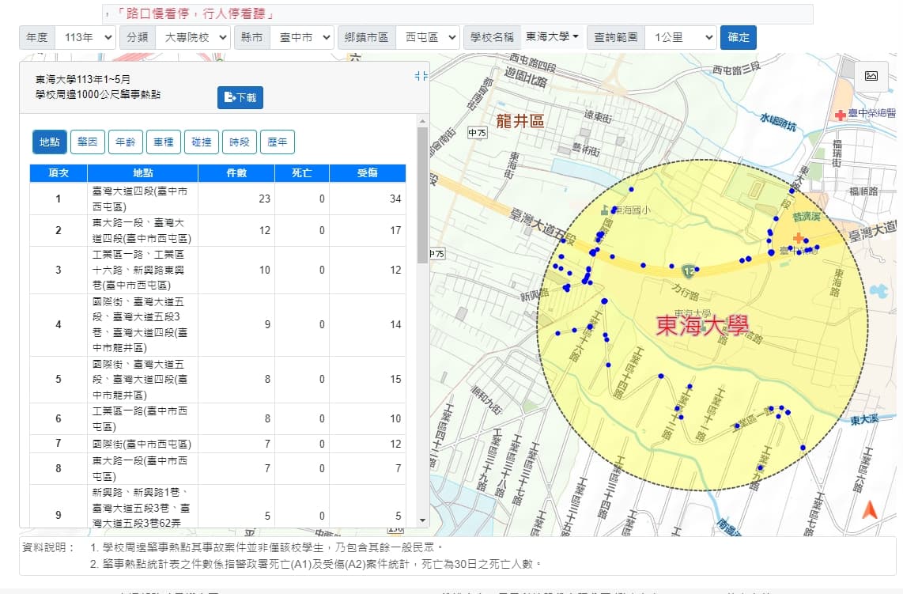
Task: Click the 件數 column header
Action: (236, 173)
